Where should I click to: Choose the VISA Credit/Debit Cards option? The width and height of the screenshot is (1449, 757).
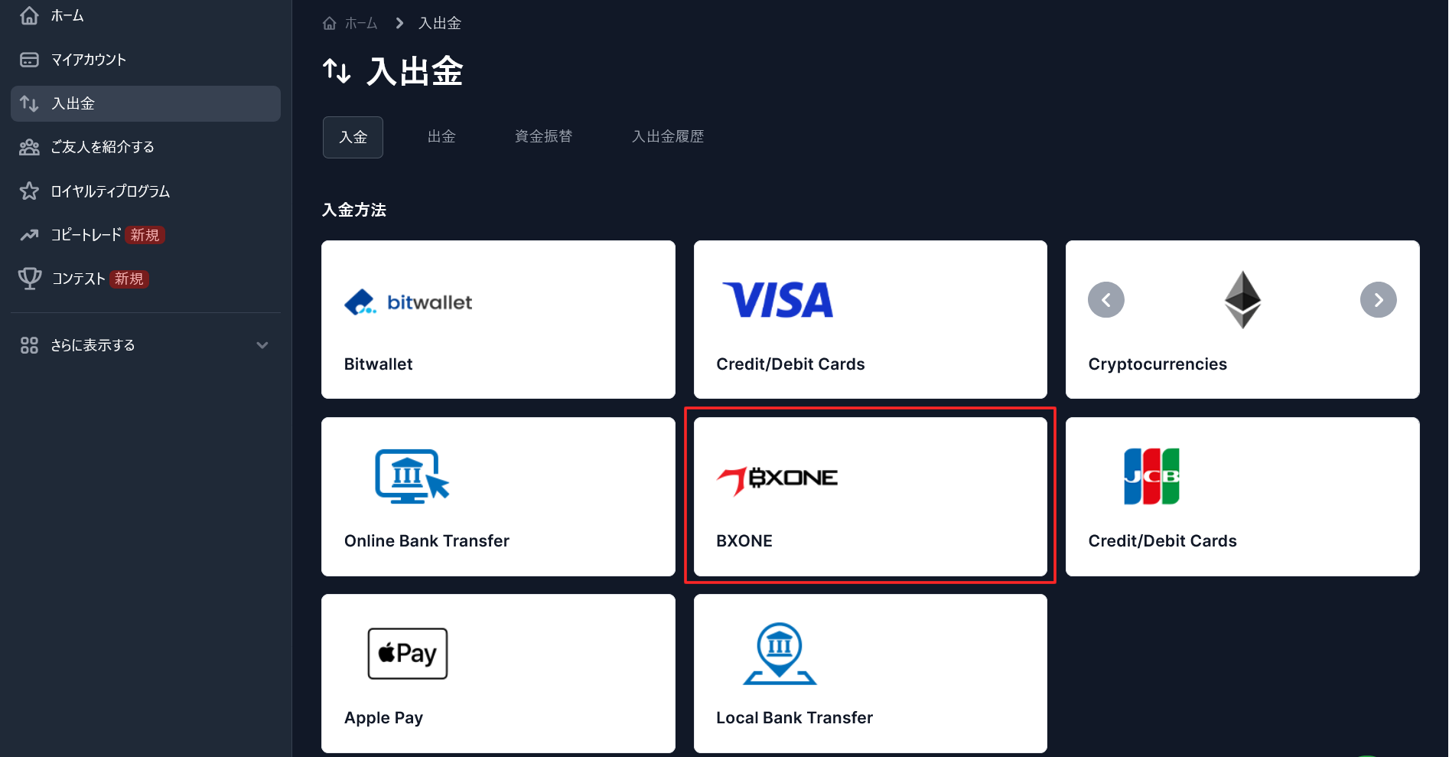tap(870, 320)
